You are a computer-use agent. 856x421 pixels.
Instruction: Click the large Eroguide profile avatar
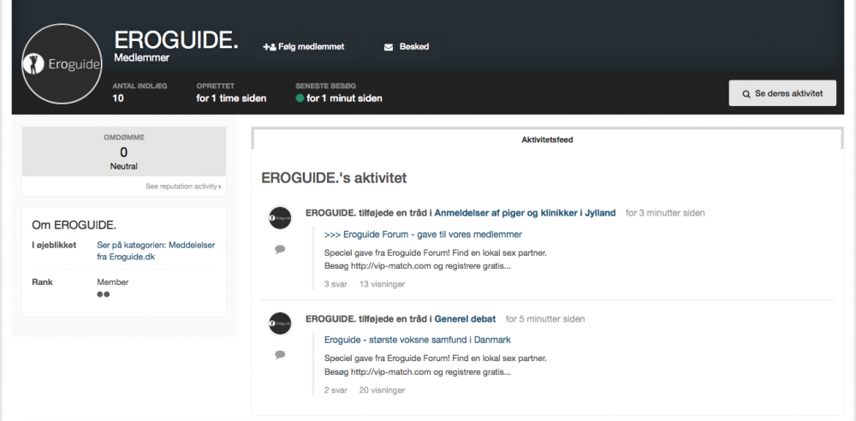pyautogui.click(x=62, y=64)
